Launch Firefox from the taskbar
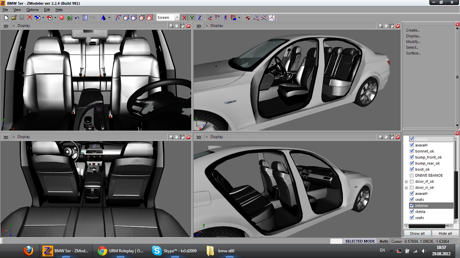Viewport: 460px width, 258px height. click(29, 251)
